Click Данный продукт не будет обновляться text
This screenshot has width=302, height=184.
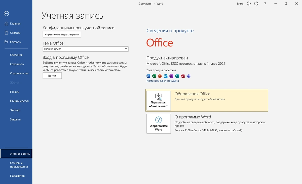[200, 99]
